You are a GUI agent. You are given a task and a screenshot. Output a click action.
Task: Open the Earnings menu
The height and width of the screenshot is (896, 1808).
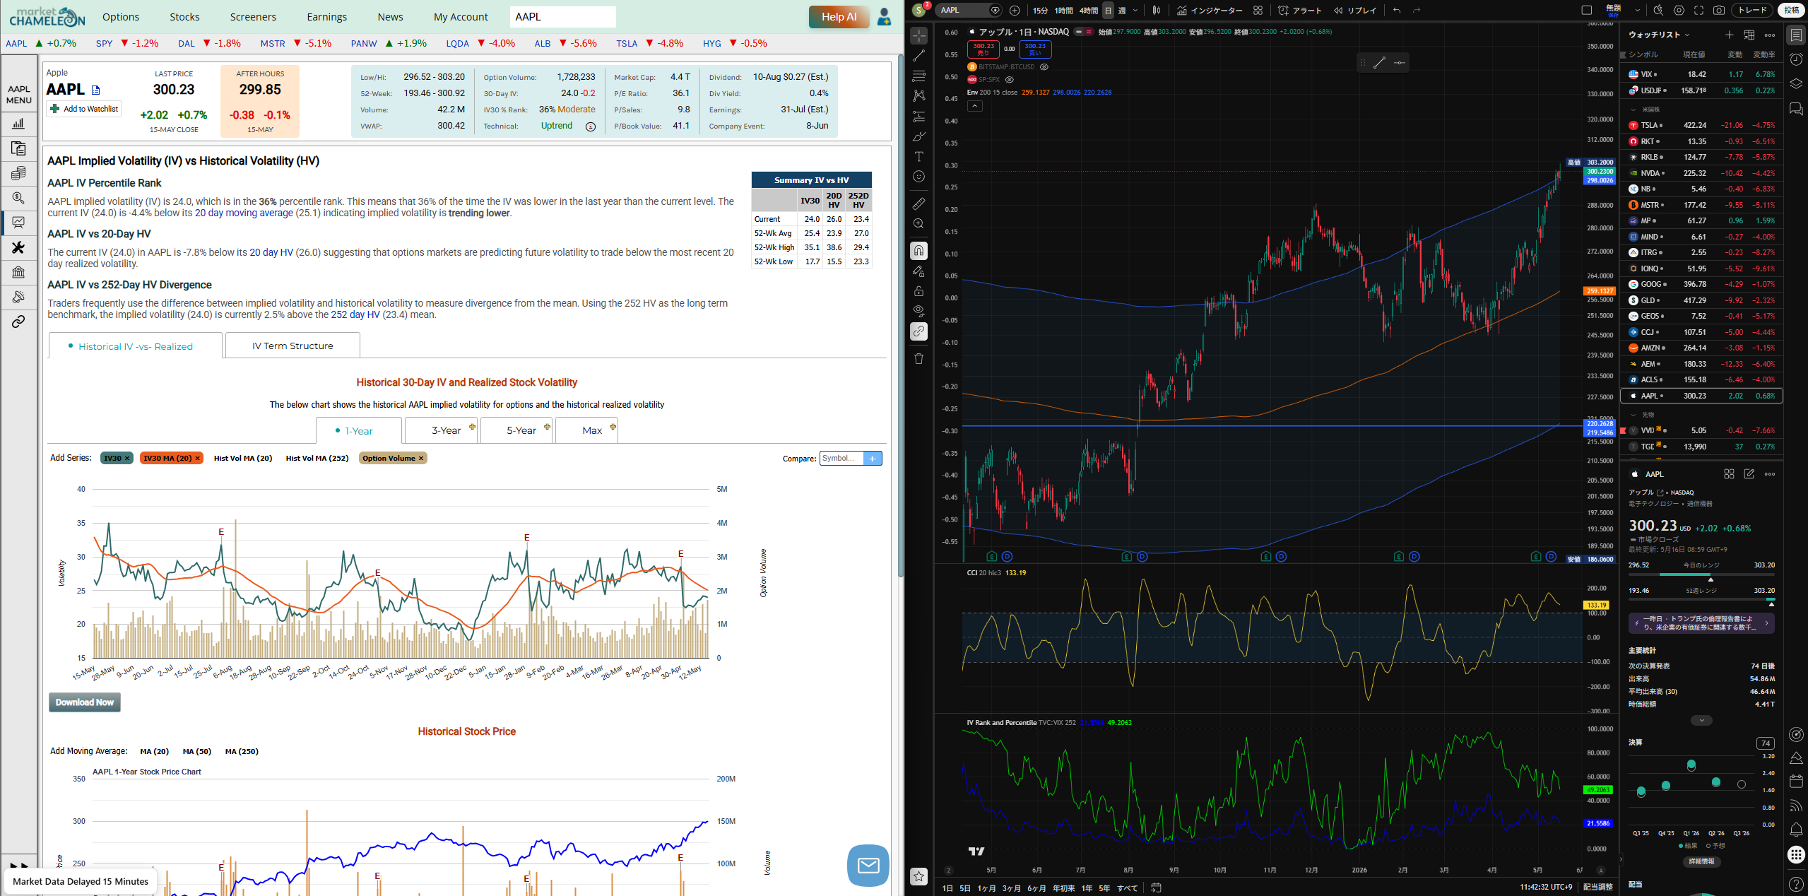click(x=326, y=17)
